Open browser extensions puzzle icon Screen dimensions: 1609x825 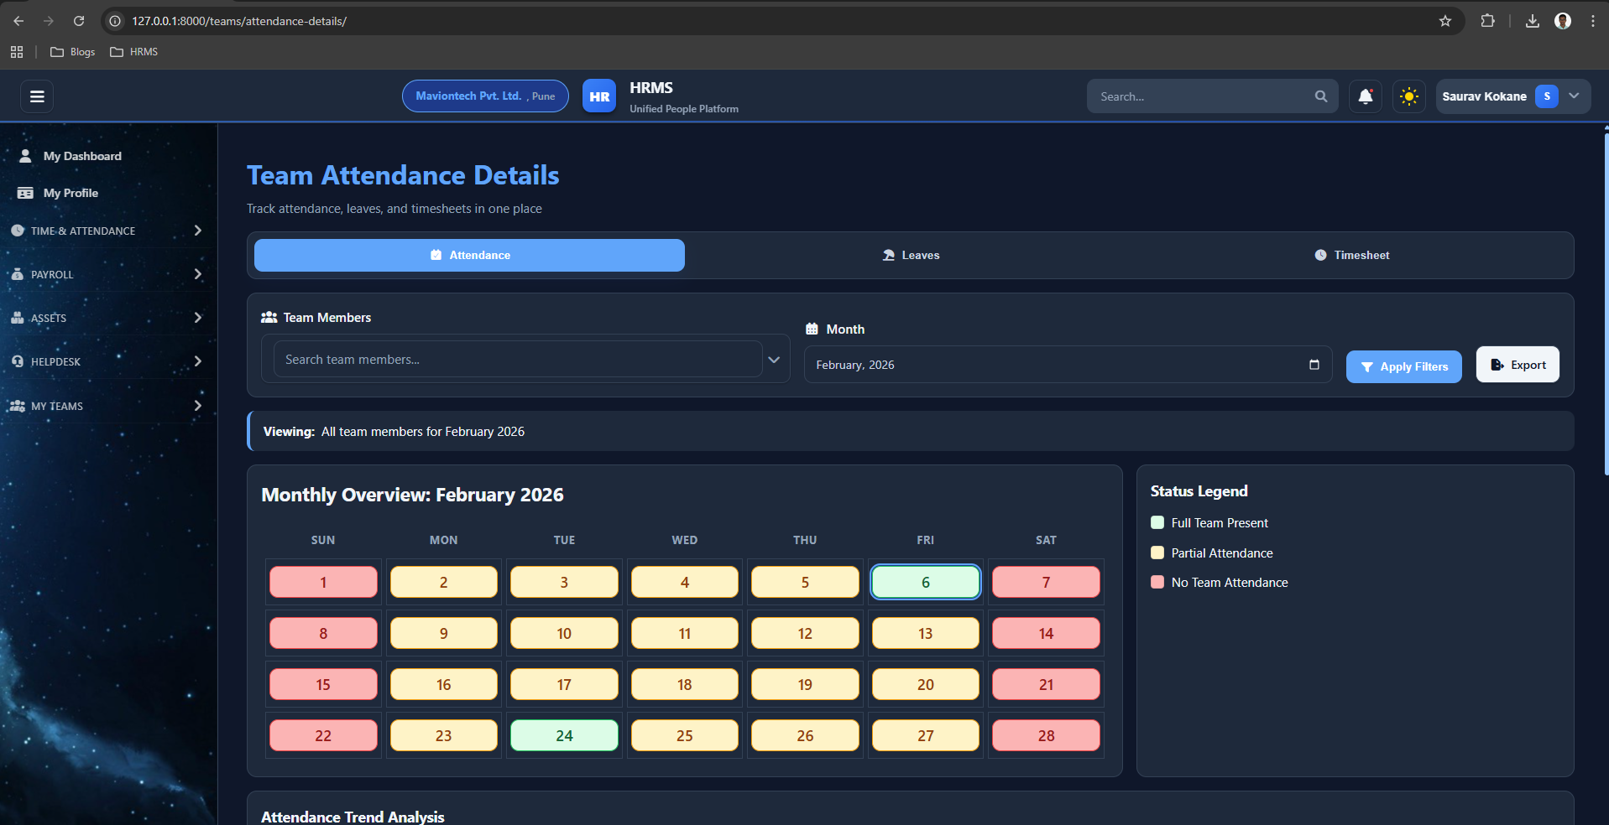coord(1487,21)
